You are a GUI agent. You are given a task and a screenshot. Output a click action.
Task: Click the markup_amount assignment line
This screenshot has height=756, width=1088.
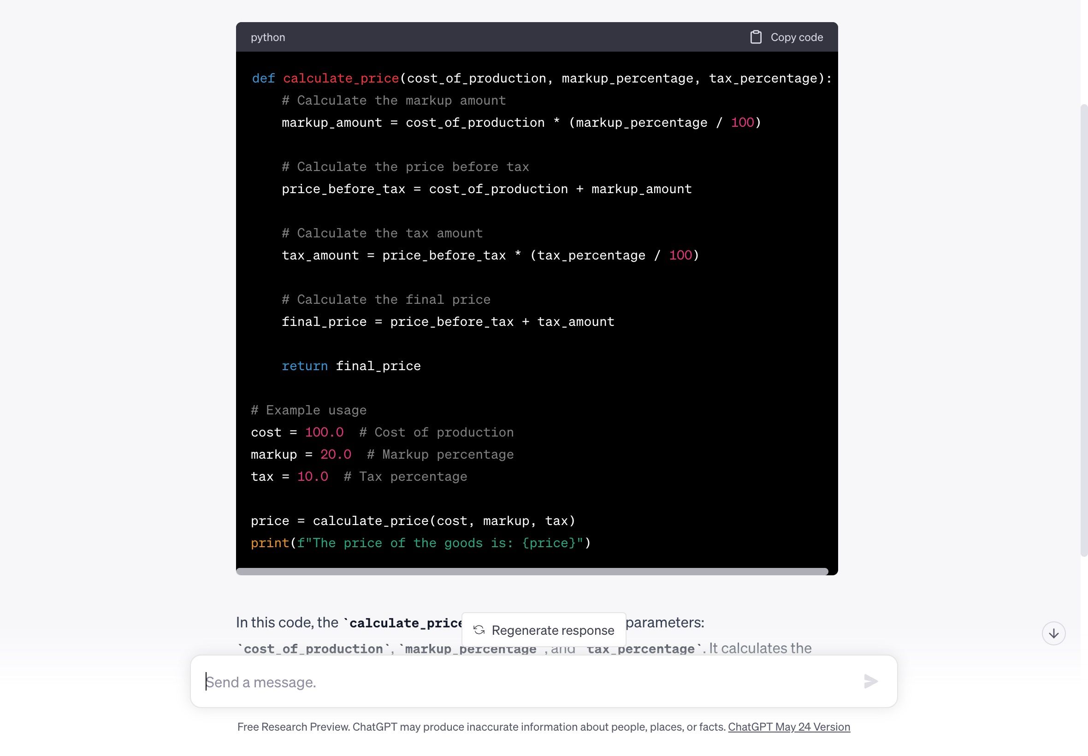[521, 123]
